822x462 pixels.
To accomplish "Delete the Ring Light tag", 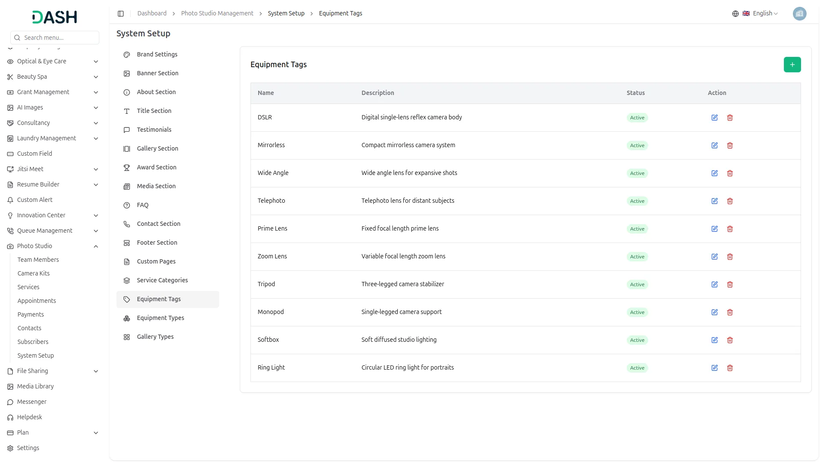I will (x=730, y=368).
